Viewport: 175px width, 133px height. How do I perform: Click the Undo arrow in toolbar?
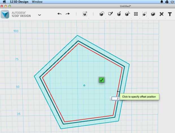click(59, 14)
